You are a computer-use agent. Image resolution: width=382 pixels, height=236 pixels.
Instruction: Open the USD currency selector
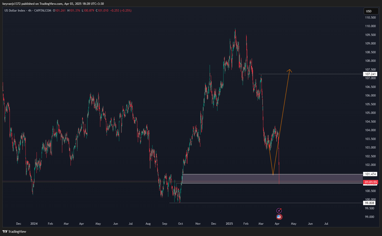pos(371,11)
